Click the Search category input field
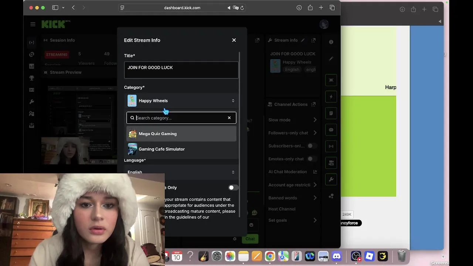Screen dimensions: 473x266 (x=181, y=118)
